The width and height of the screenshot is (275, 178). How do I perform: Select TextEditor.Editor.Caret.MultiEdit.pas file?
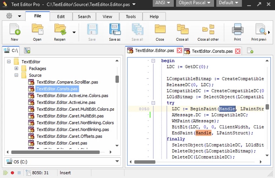[70, 116]
